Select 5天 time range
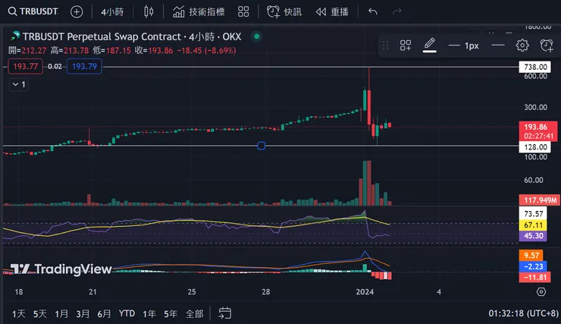Image resolution: width=561 pixels, height=324 pixels. pos(40,314)
